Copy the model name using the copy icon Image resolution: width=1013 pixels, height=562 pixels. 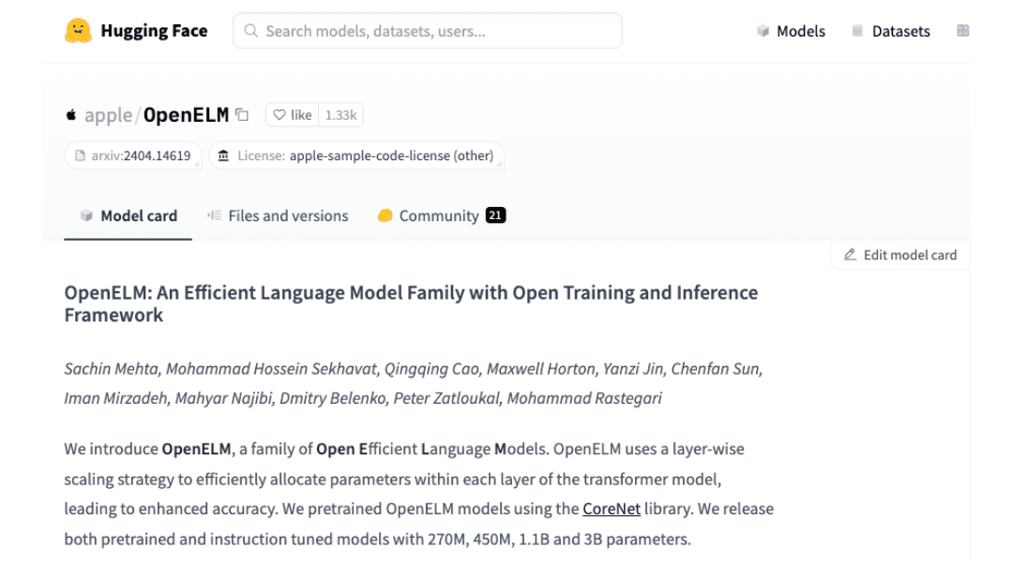point(242,115)
